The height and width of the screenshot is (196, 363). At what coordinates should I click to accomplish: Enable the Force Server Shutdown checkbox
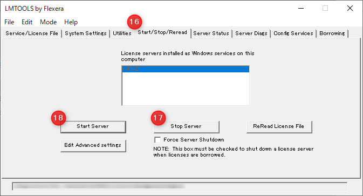[157, 140]
